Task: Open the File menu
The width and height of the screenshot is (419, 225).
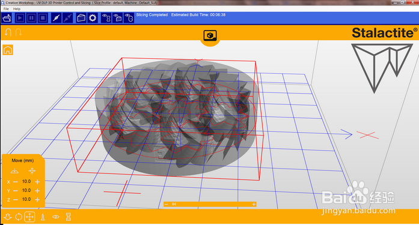Action: [6, 9]
